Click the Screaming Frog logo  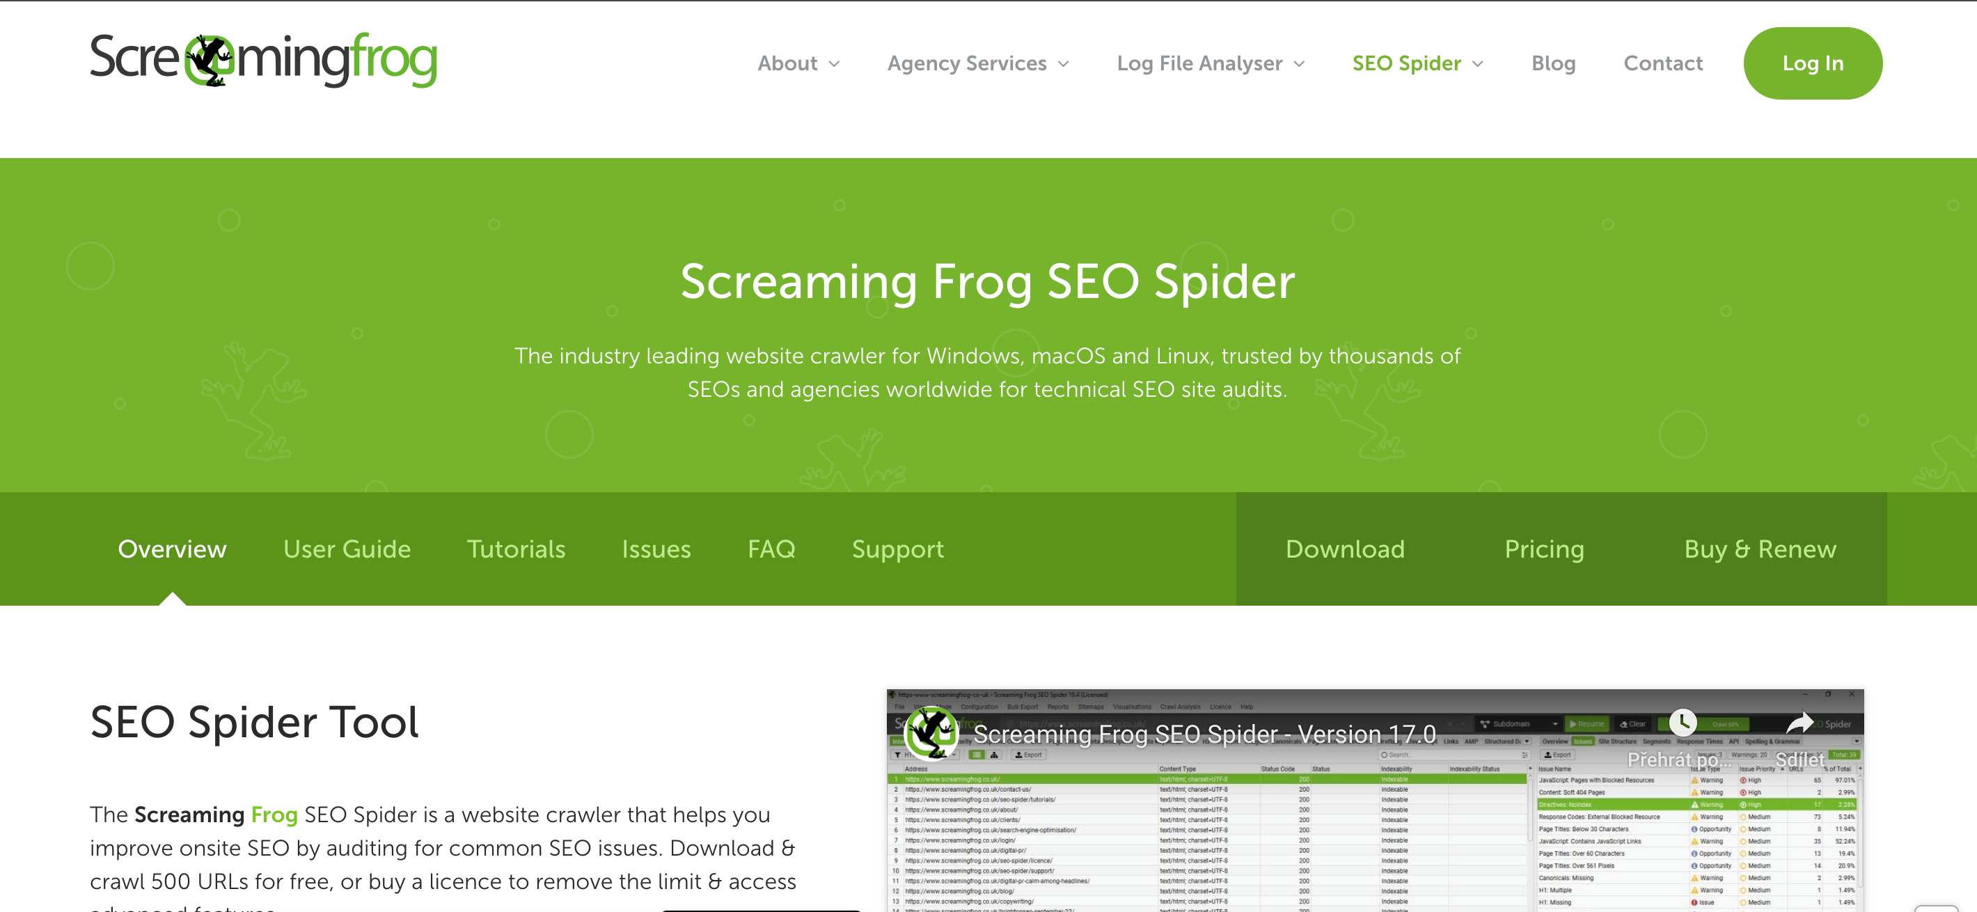coord(263,60)
